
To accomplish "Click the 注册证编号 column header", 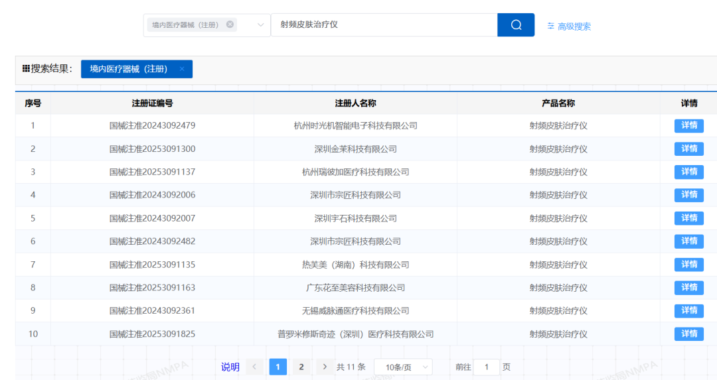I will 152,103.
